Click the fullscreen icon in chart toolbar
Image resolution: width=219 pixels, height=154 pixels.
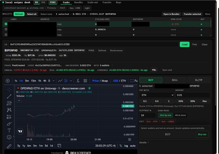tap(132, 81)
